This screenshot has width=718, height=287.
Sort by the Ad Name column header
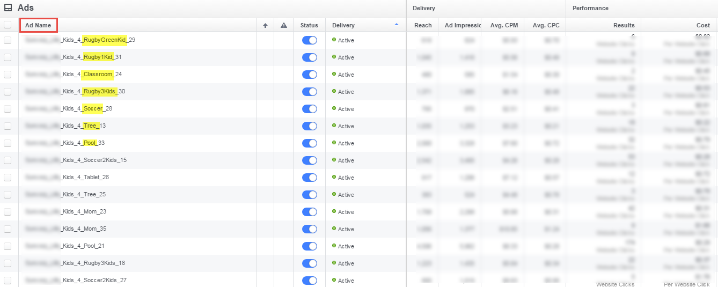coord(38,25)
